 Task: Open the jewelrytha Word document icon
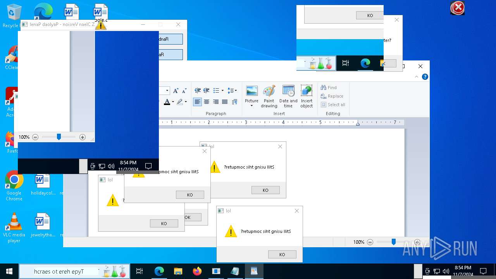tap(43, 225)
